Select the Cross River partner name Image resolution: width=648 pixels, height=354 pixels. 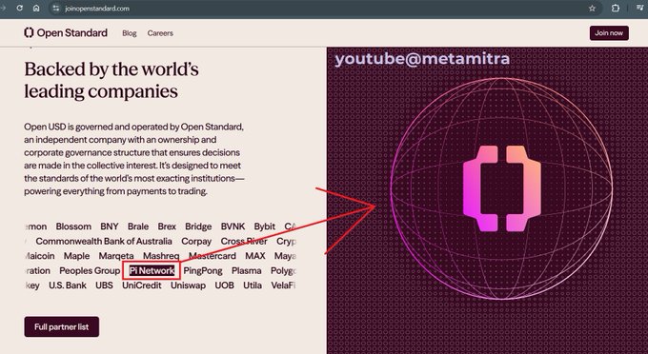244,241
